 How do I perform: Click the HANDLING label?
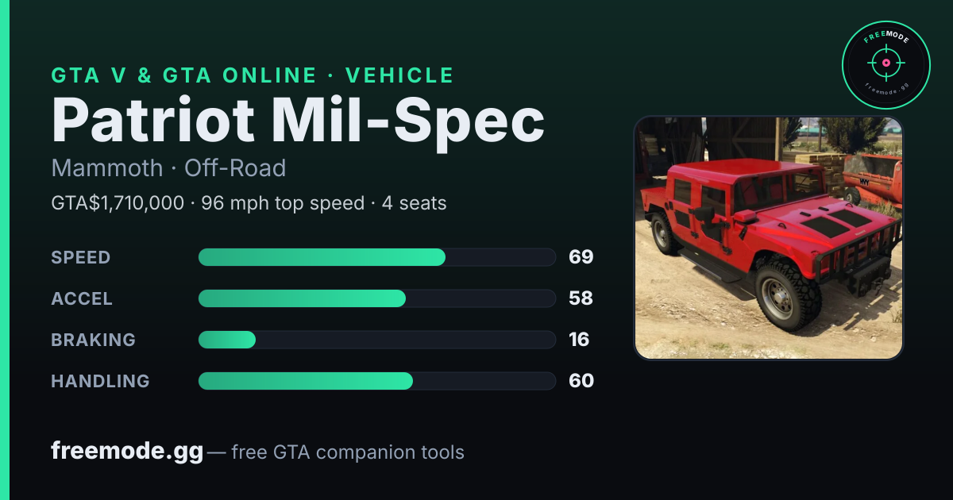[100, 381]
